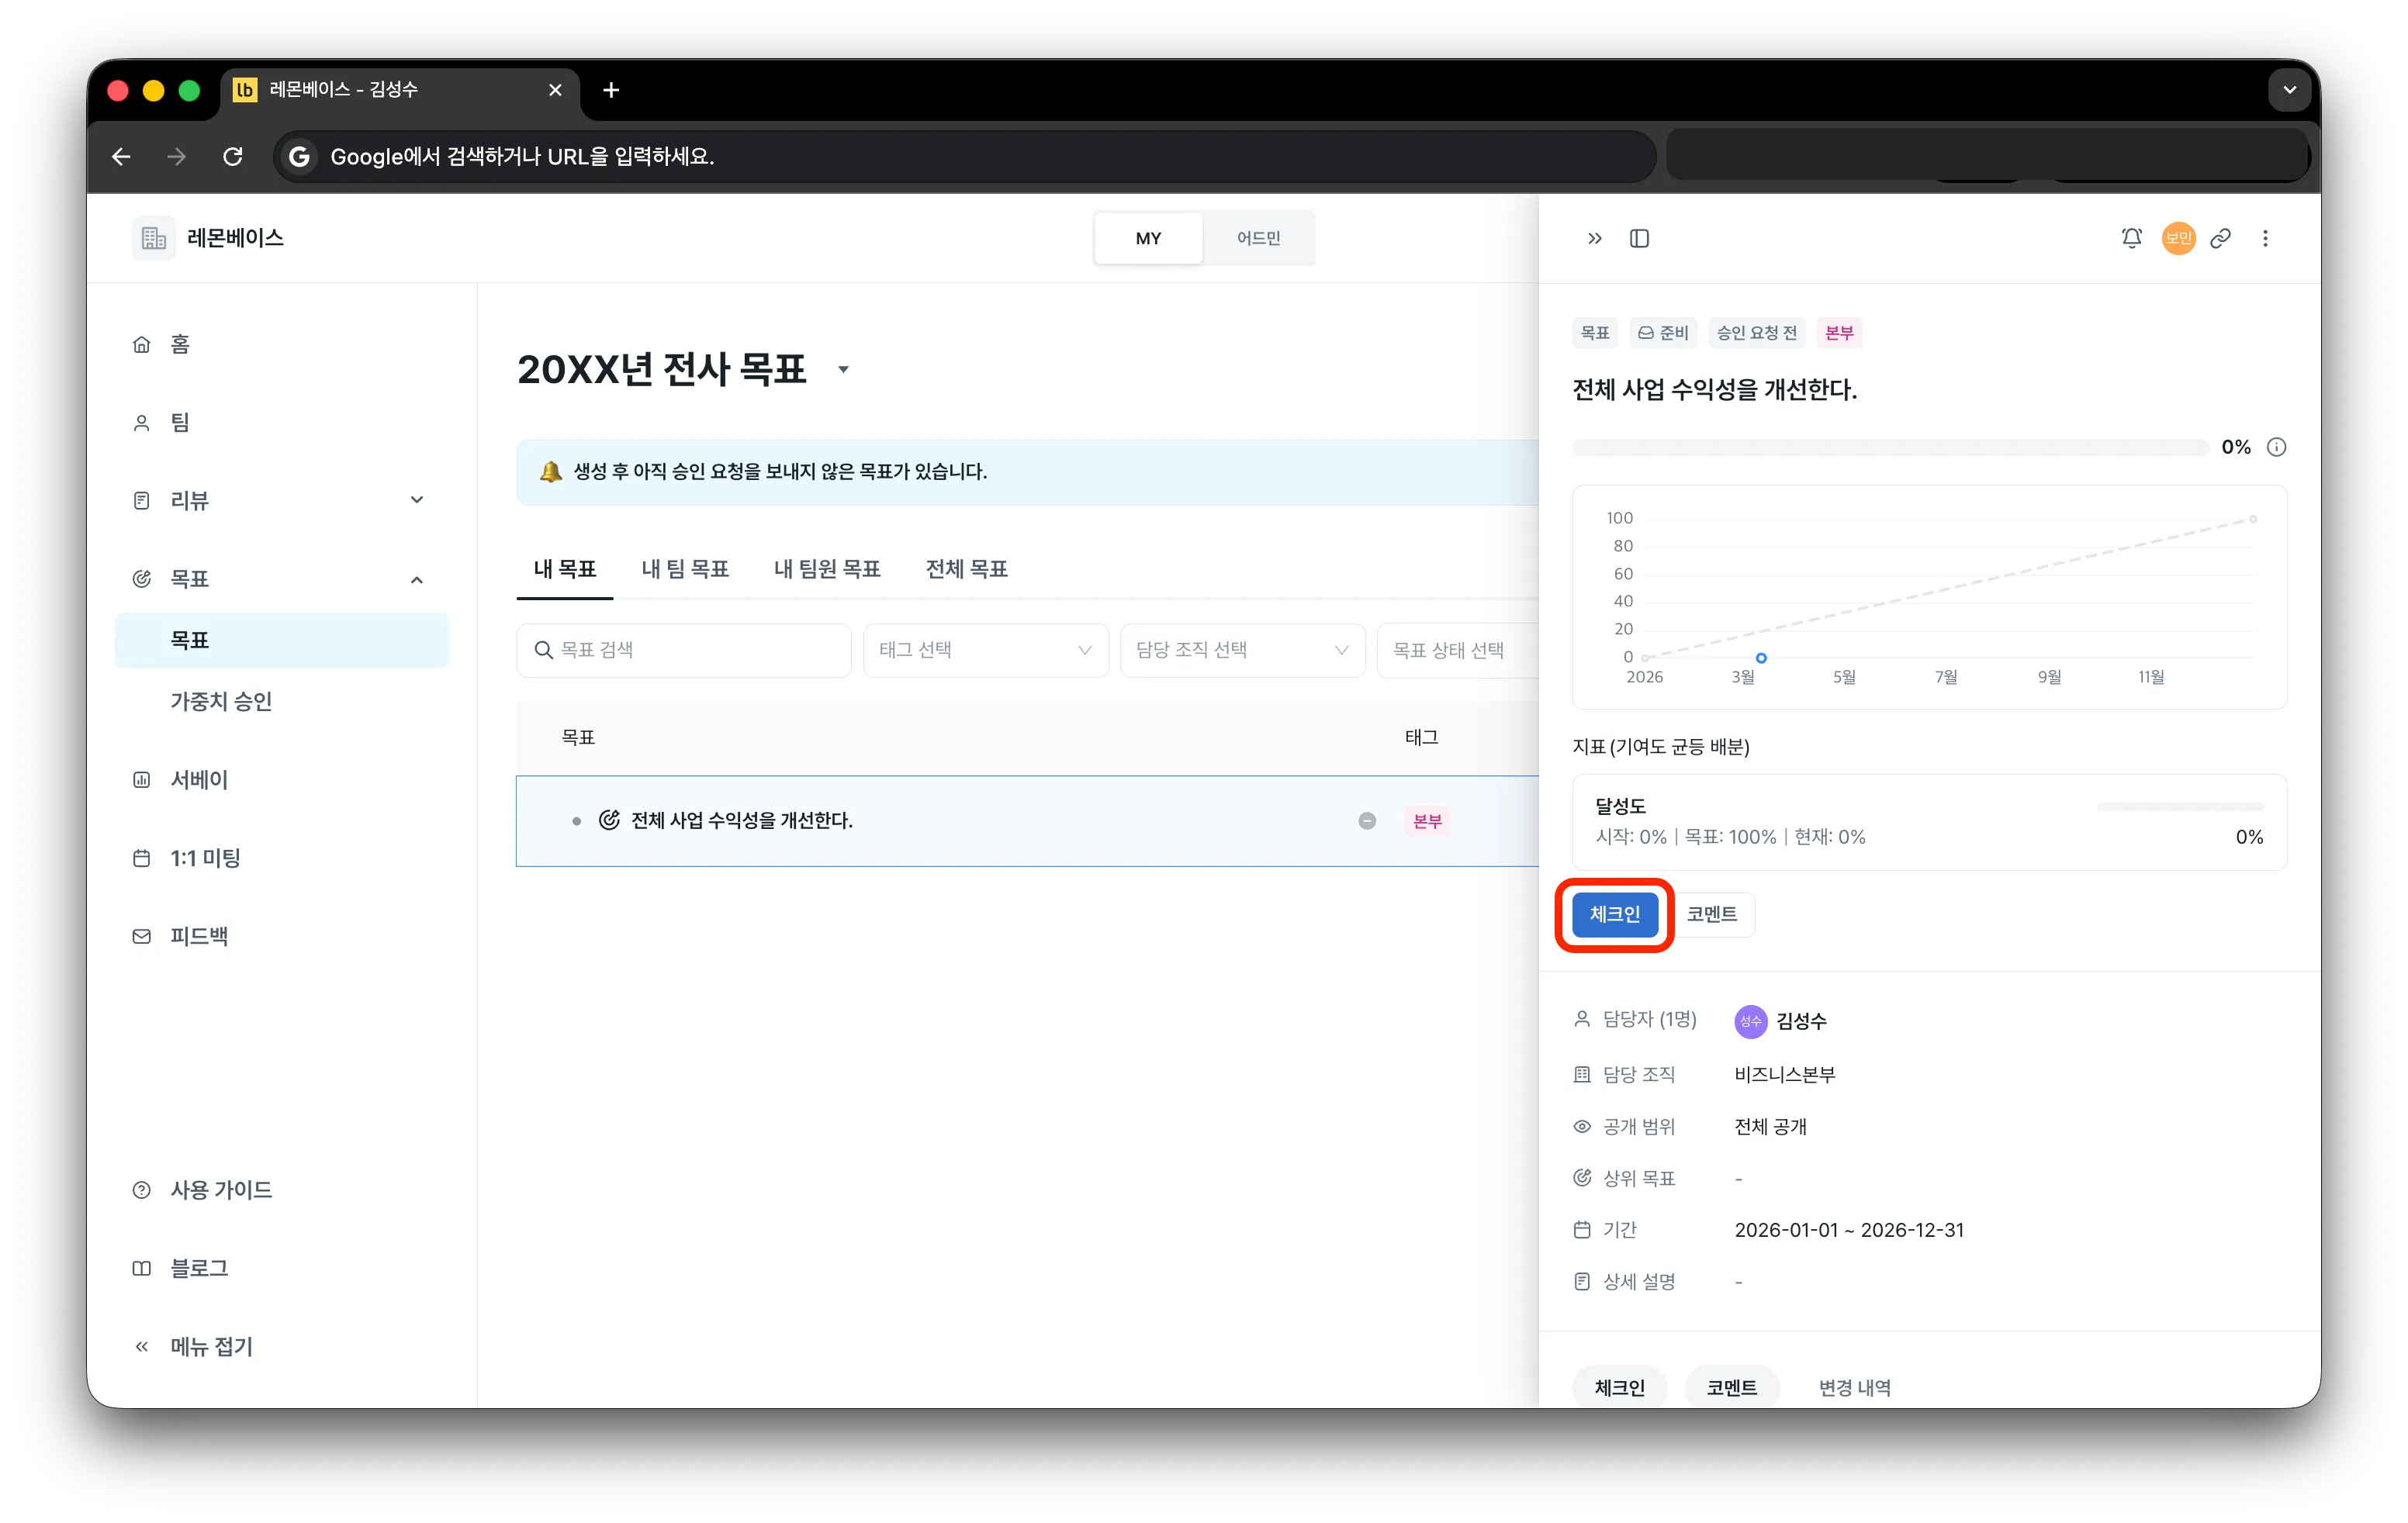Viewport: 2408px width, 1523px height.
Task: Click the target icon in goal row
Action: tap(609, 820)
